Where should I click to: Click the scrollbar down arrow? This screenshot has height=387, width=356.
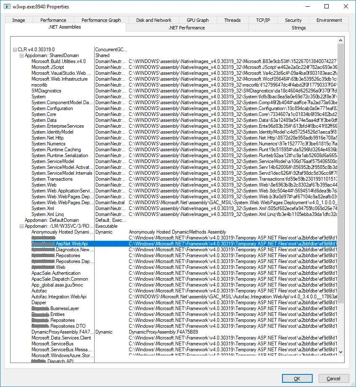coord(341,352)
